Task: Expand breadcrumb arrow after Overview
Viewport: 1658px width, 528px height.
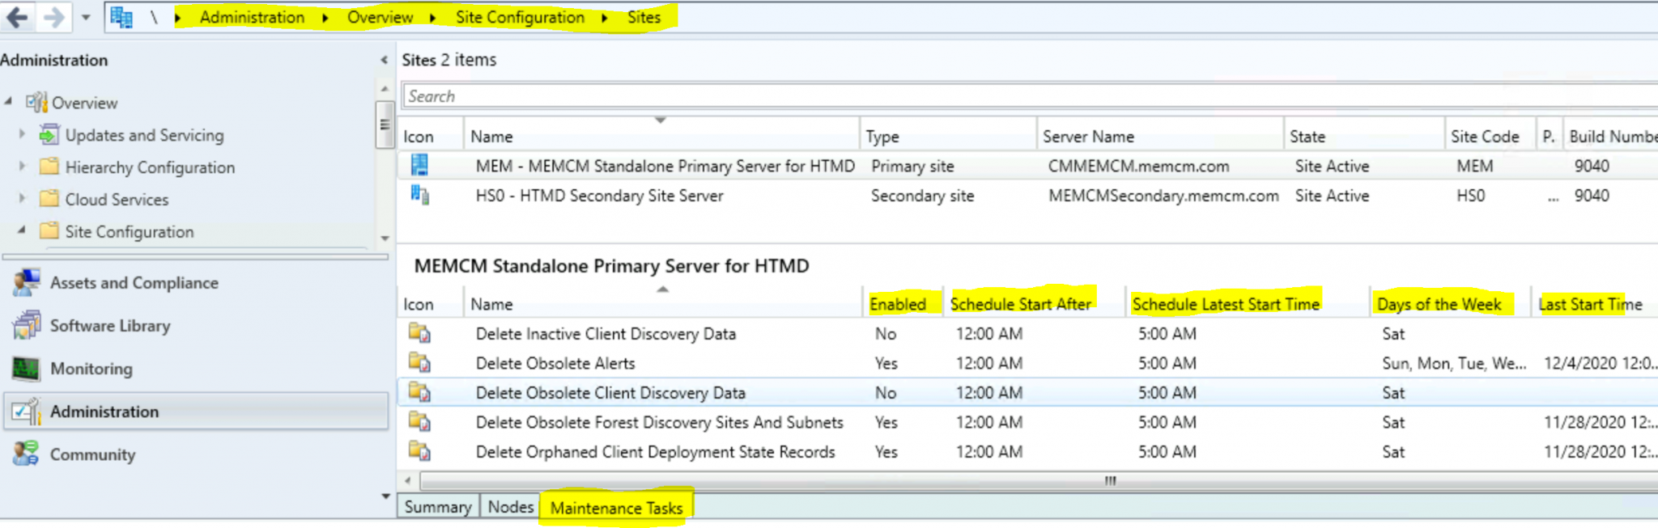Action: [433, 18]
